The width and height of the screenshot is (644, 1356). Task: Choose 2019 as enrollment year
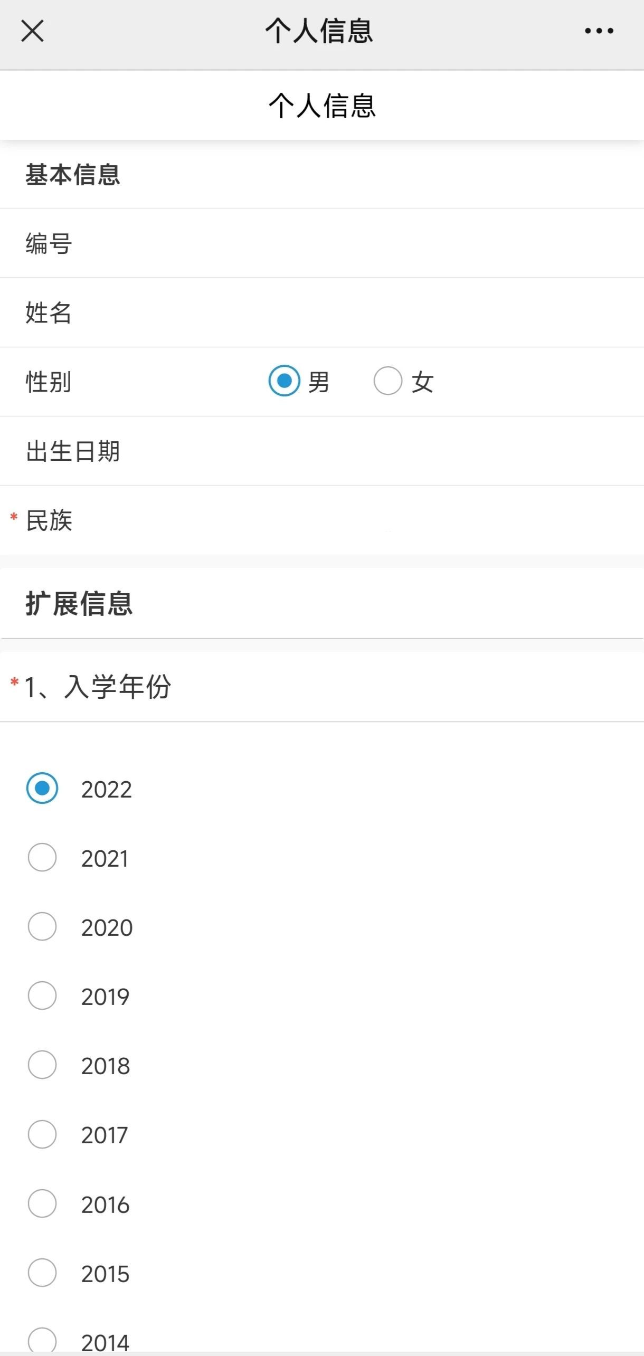[42, 995]
